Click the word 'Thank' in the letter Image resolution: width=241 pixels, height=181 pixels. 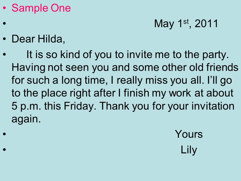[x=114, y=106]
